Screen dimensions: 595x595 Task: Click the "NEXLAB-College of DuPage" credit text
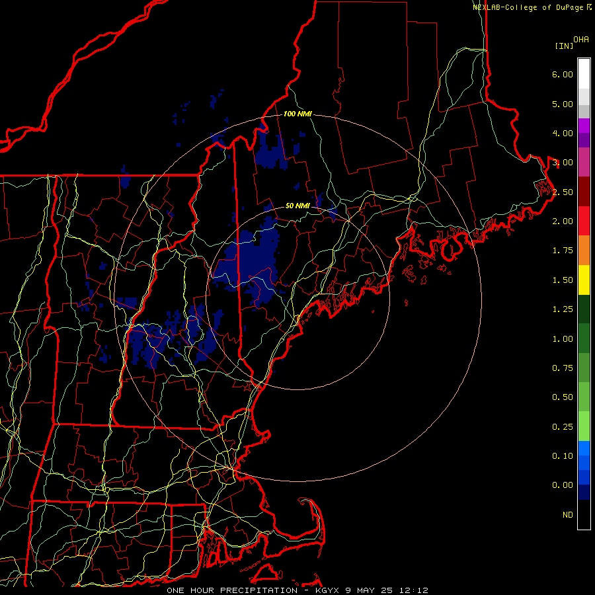528,7
